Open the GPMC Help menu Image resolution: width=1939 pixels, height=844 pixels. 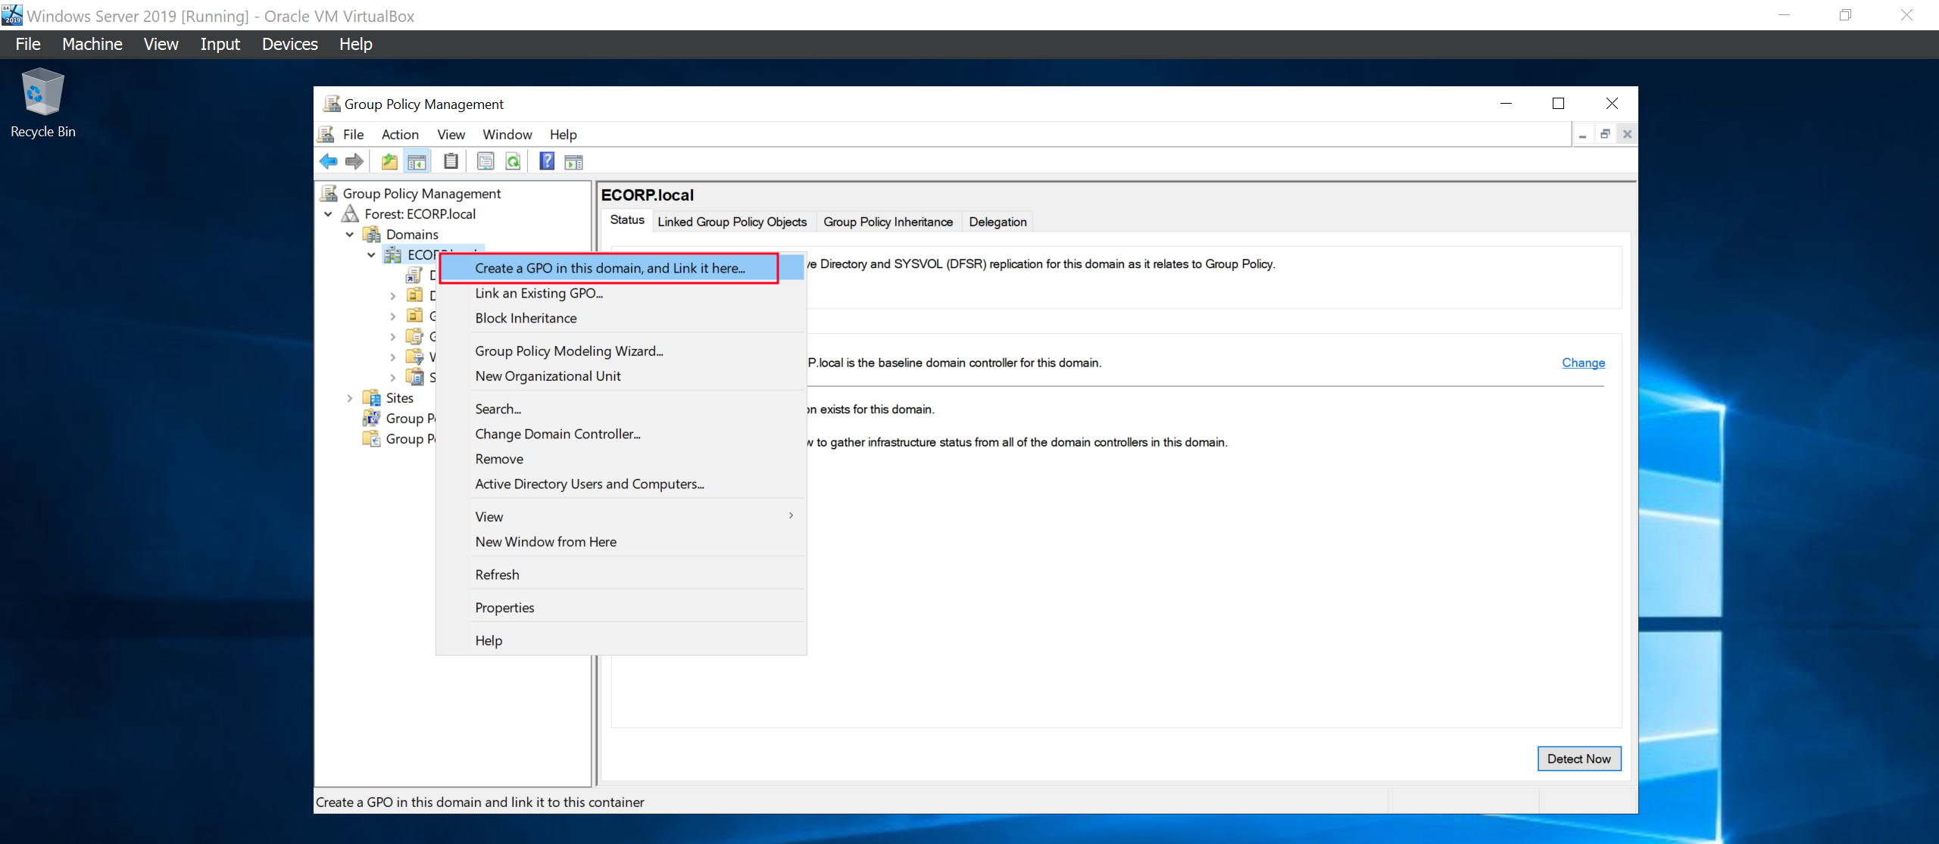pyautogui.click(x=563, y=134)
